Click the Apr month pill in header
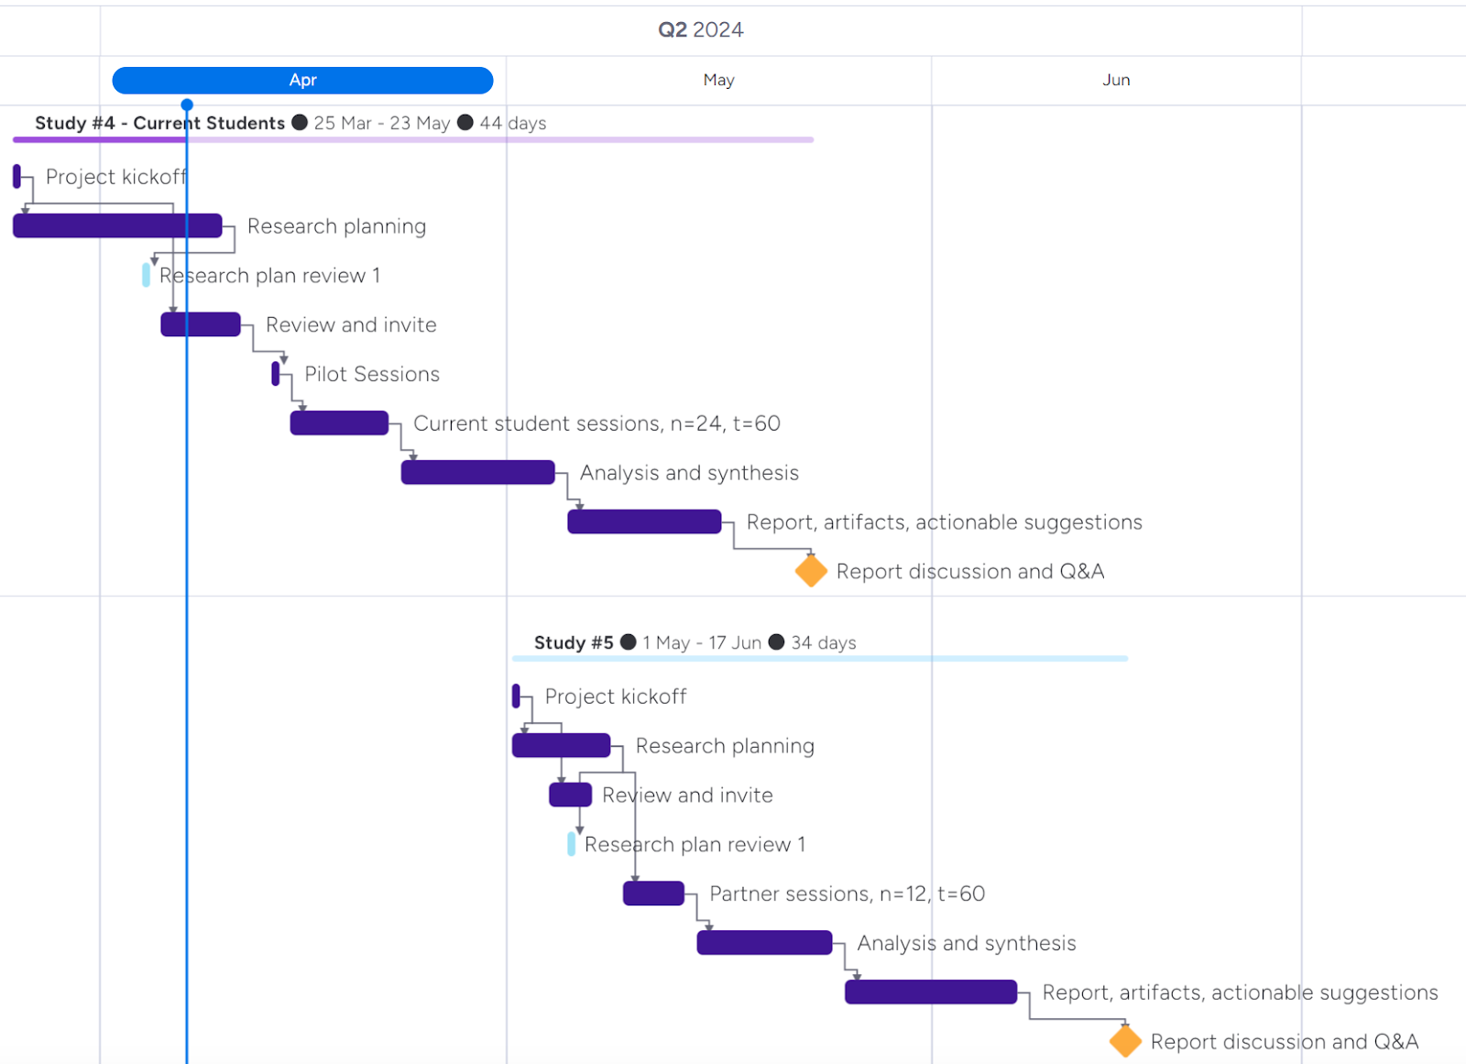The image size is (1466, 1064). tap(302, 81)
